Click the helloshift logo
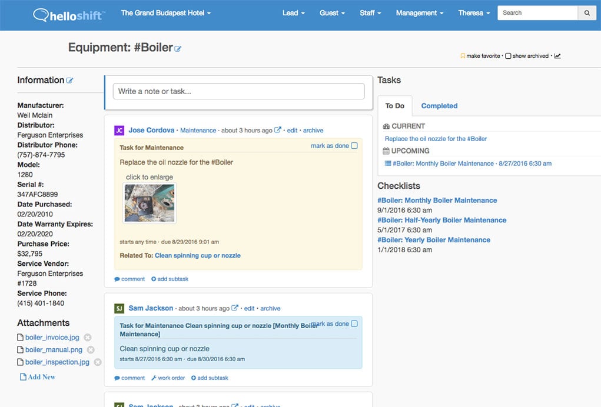 (68, 15)
